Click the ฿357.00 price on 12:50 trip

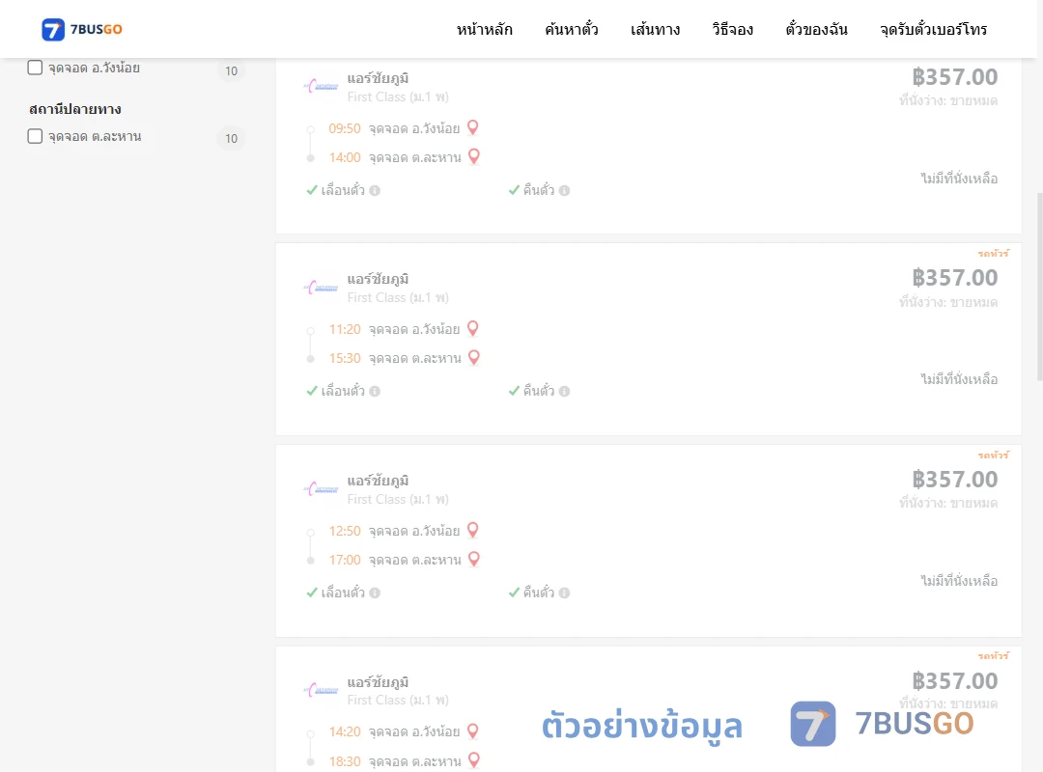954,479
